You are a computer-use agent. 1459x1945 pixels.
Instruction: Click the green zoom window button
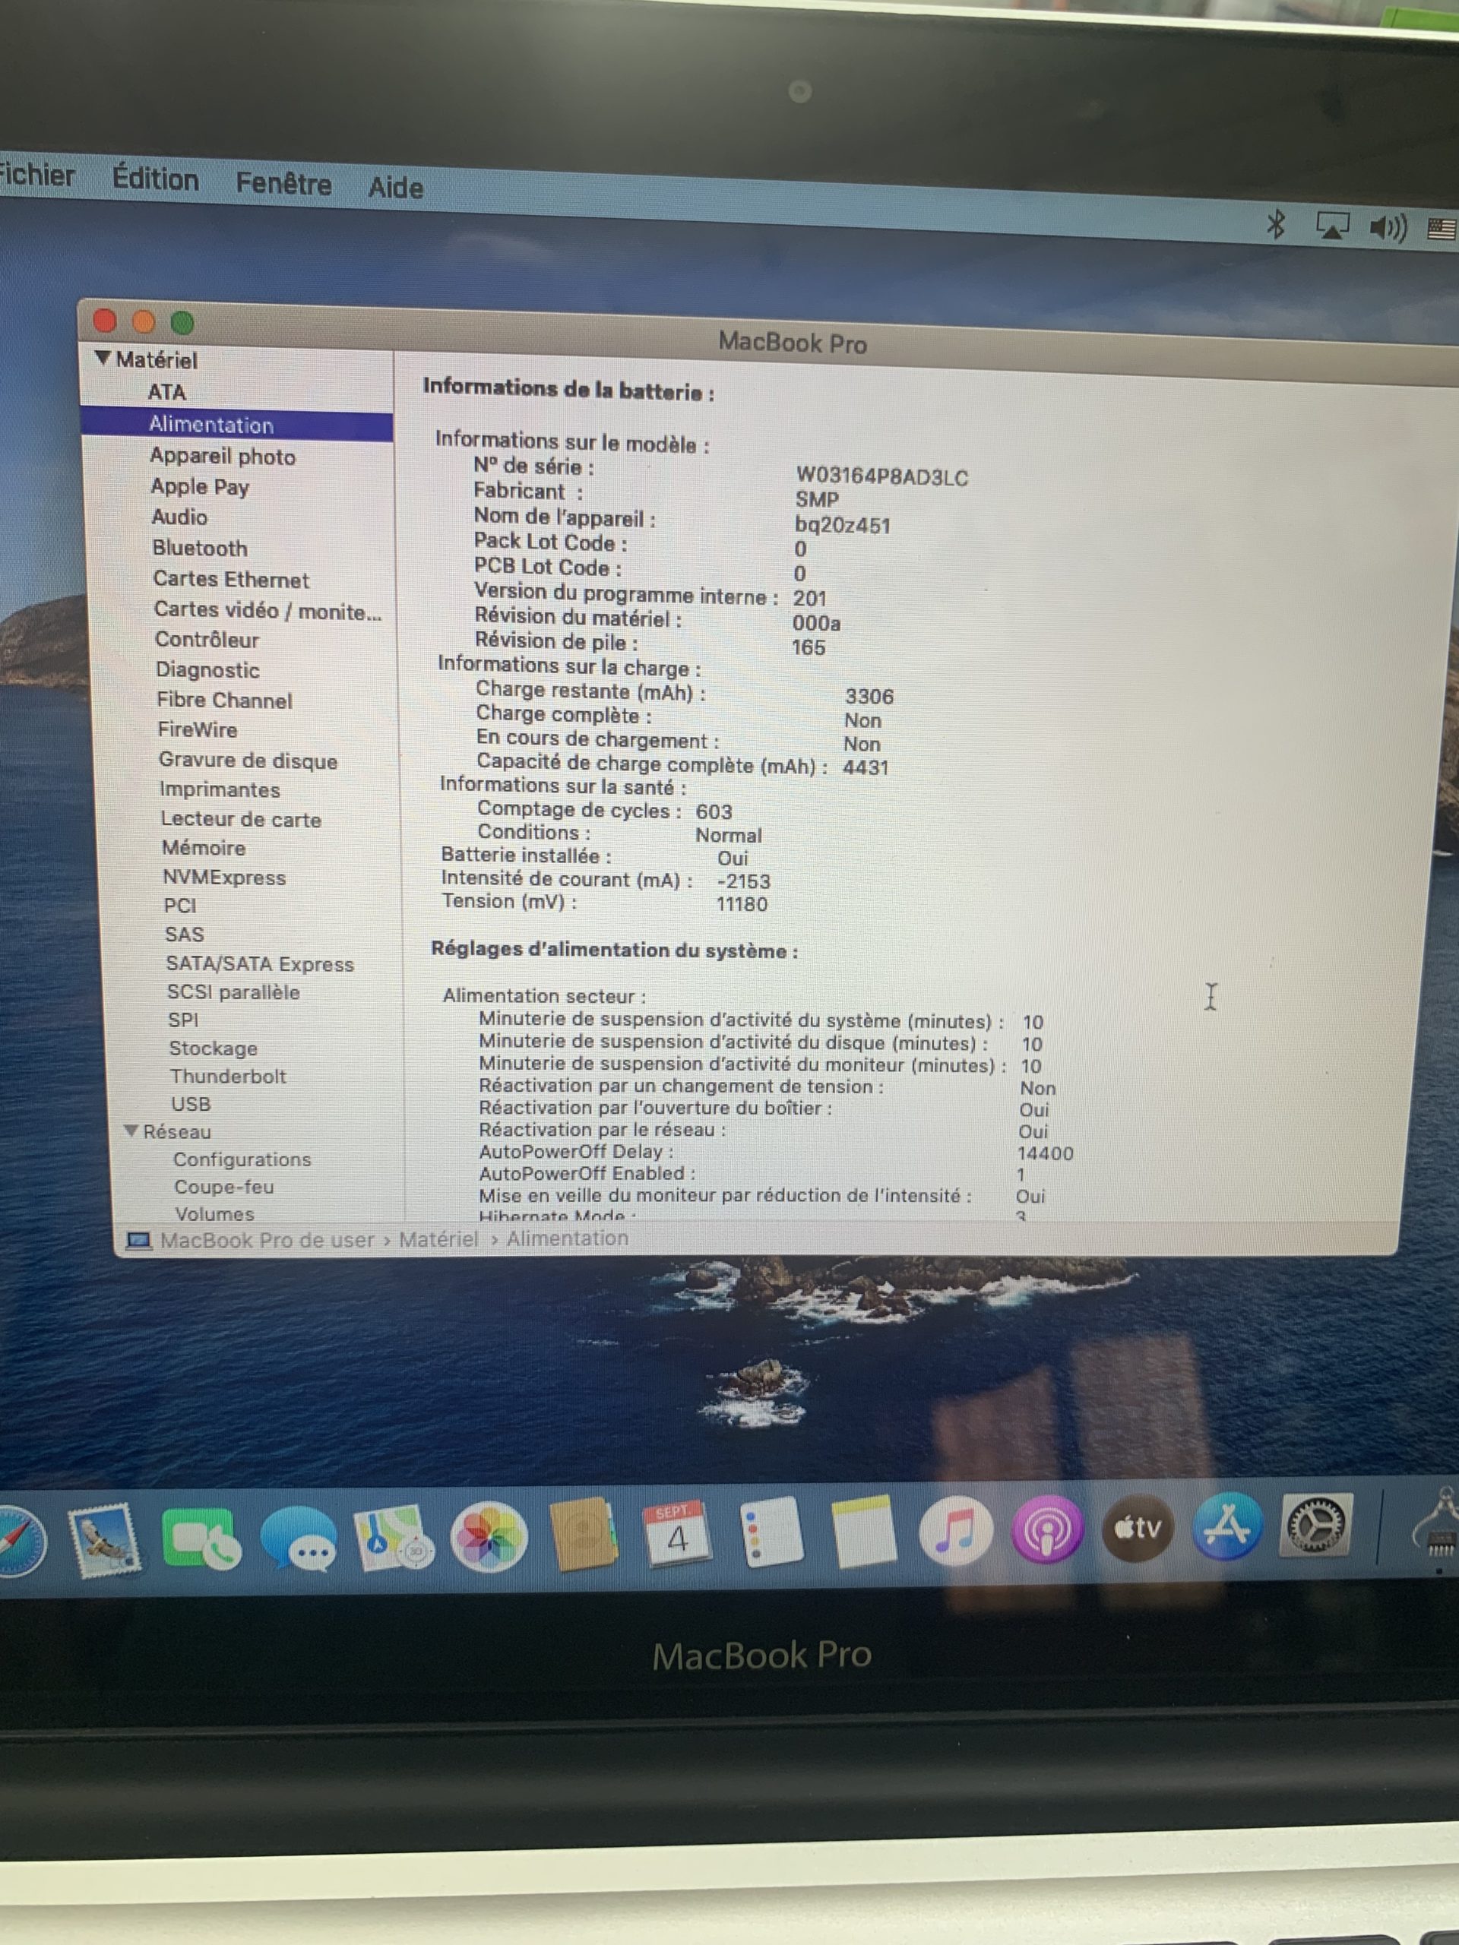pyautogui.click(x=182, y=323)
